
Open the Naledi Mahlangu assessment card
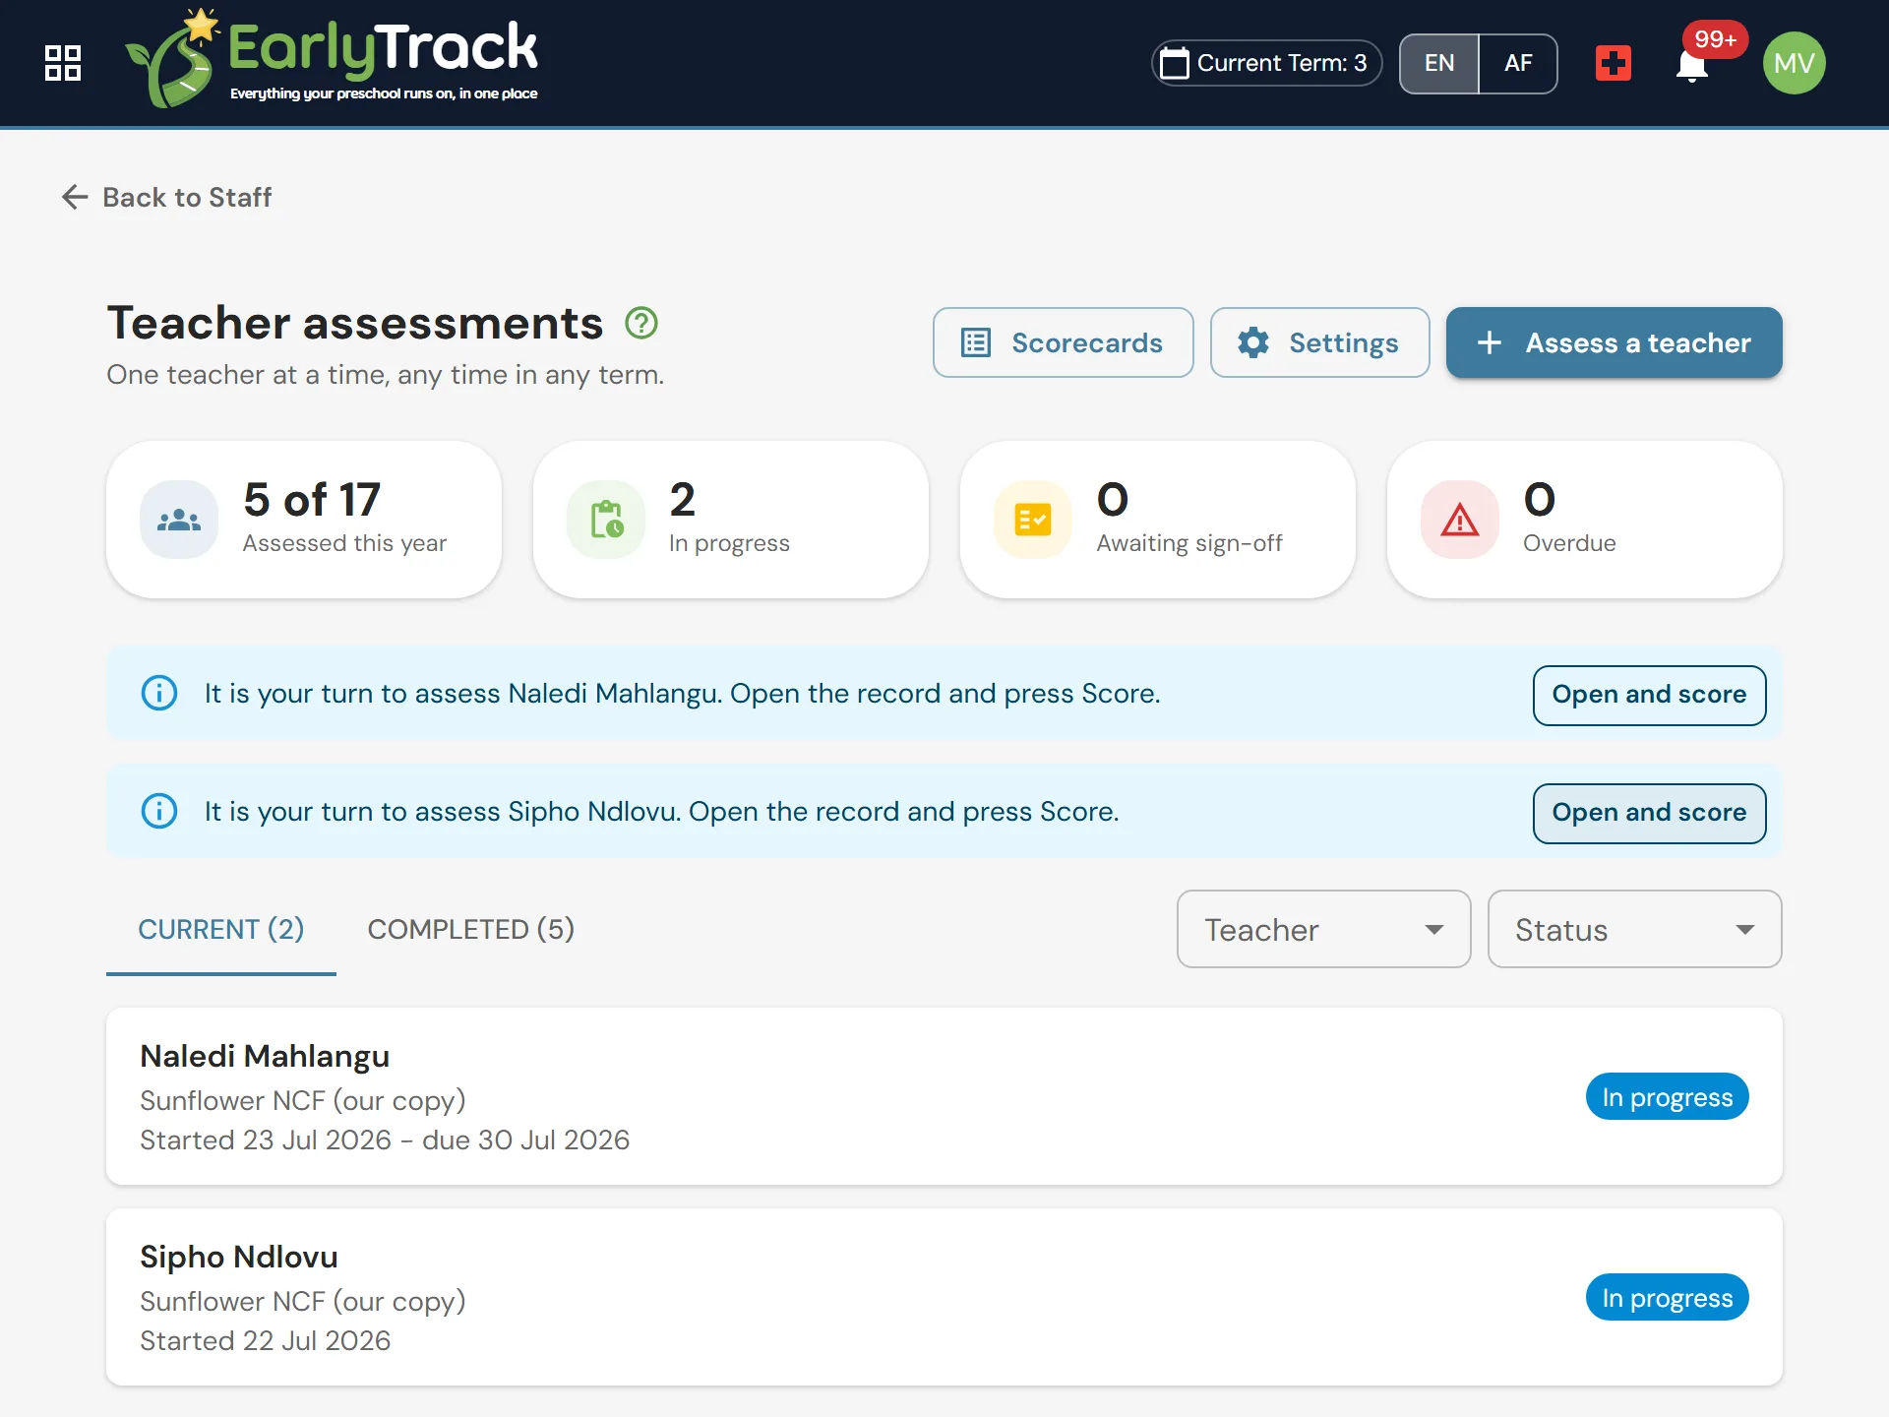(944, 1096)
